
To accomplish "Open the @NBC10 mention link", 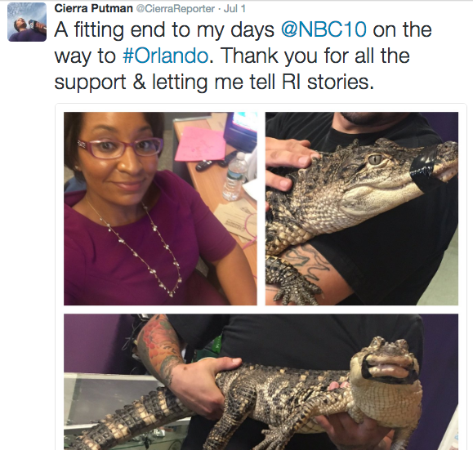I will coord(324,29).
